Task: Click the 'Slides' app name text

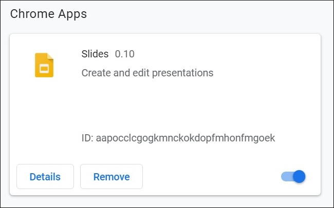Action: (95, 54)
